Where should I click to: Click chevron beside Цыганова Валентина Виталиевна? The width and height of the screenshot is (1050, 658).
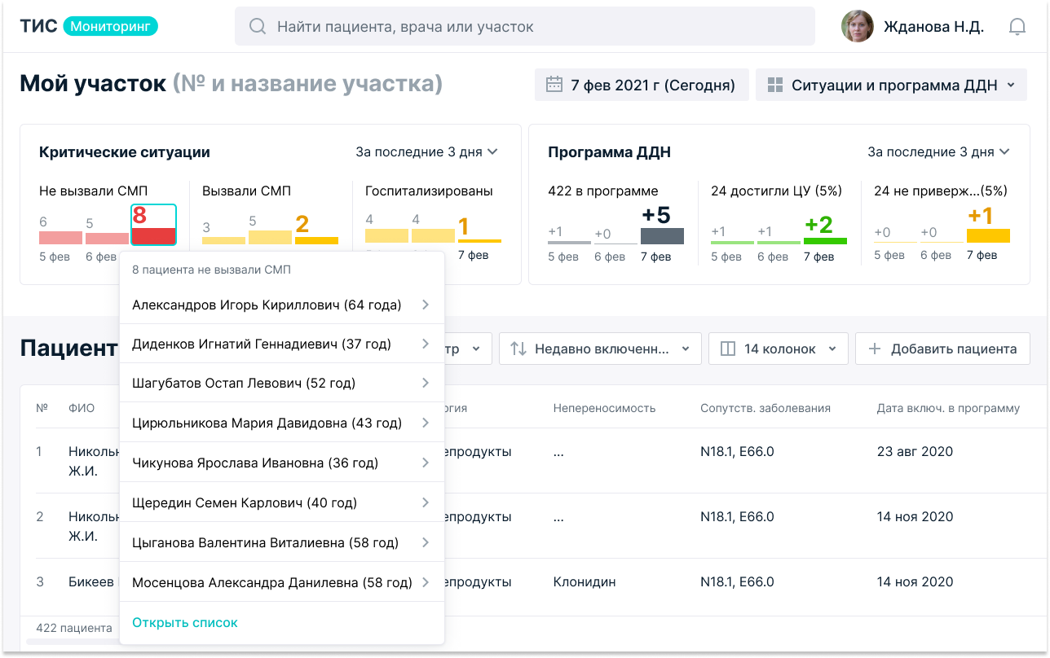click(x=426, y=542)
